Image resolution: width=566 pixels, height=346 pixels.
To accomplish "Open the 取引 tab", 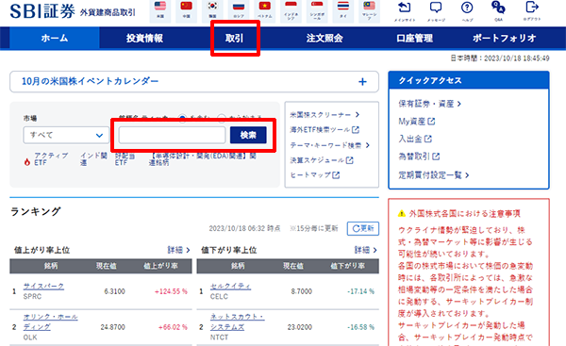I will 235,38.
